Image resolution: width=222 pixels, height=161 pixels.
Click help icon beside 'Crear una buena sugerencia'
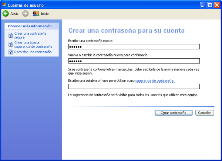pos(10,45)
